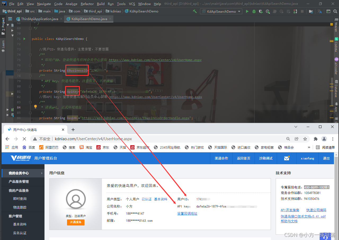Start debugging with the bug icon
The height and width of the screenshot is (240, 339).
coord(254,11)
